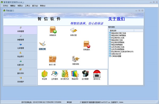Click the 技术支持电话 status bar entry
Viewport: 159px width, 104px height.
41,102
